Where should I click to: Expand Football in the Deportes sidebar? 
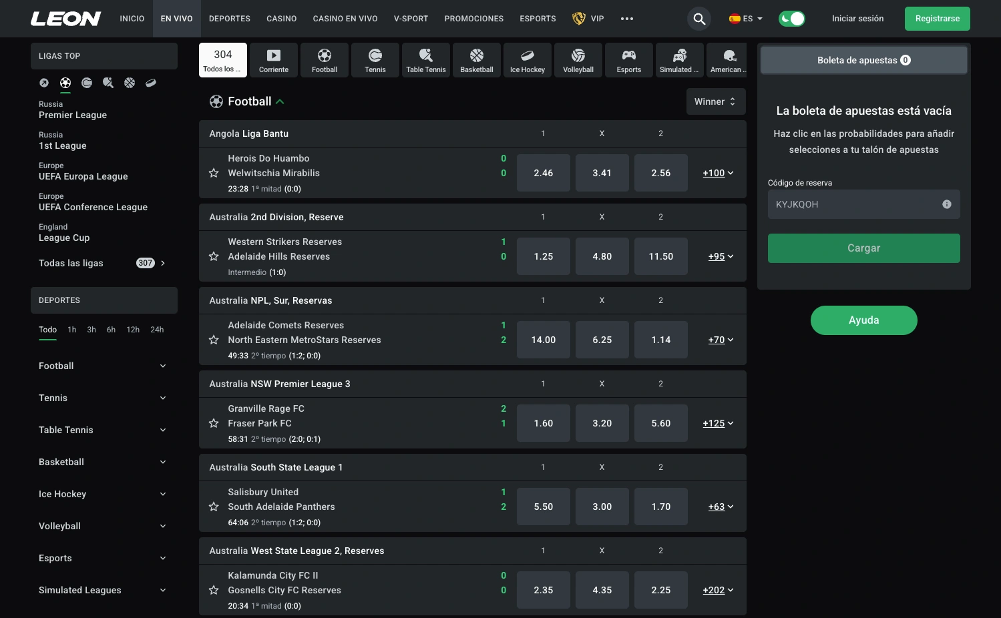104,366
